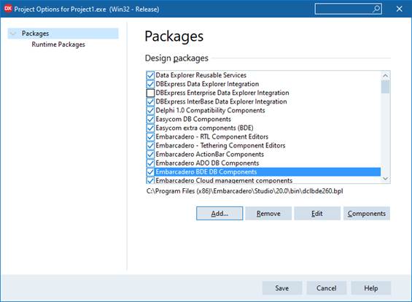
Task: Close the Project Options dialog
Action: [399, 9]
